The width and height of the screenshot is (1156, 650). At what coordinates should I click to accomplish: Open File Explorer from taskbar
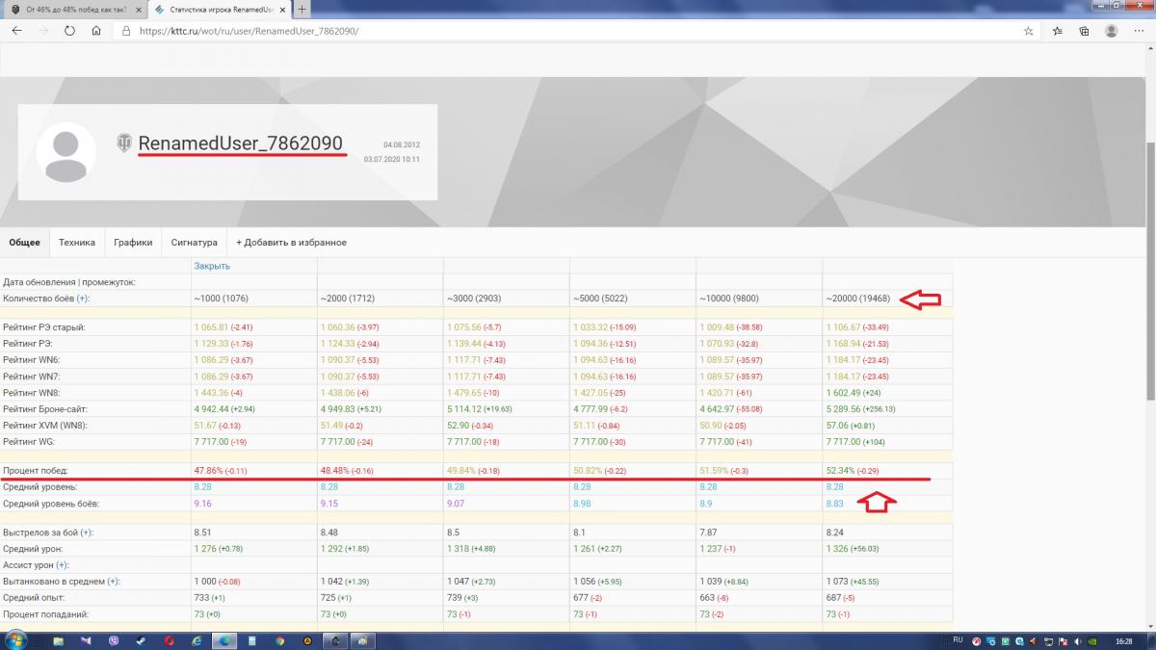[59, 640]
